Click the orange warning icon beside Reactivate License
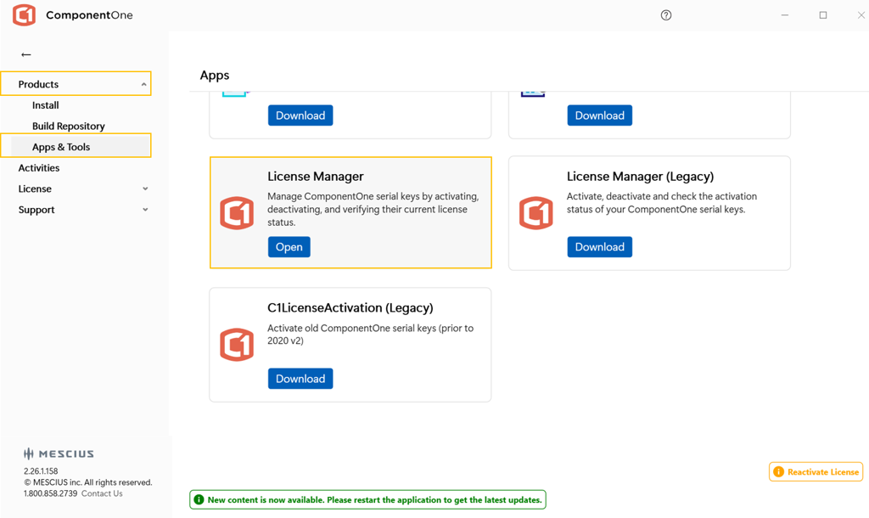The width and height of the screenshot is (869, 518). click(x=778, y=472)
